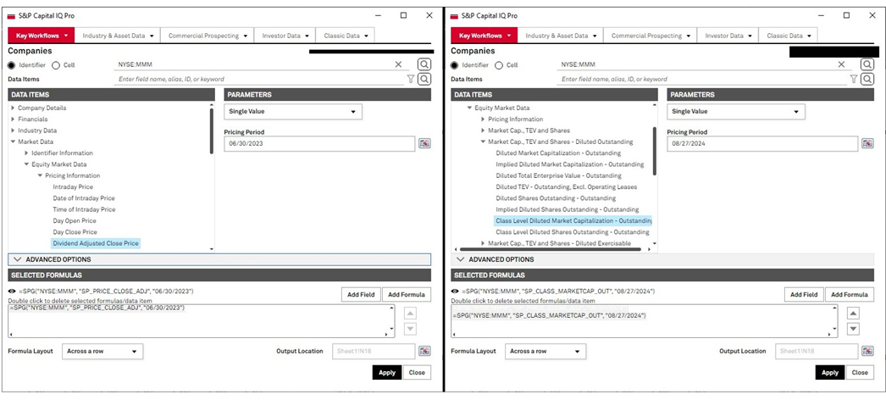Viewport: 886px width, 400px height.
Task: Select Intraday Price item
Action: (x=73, y=187)
